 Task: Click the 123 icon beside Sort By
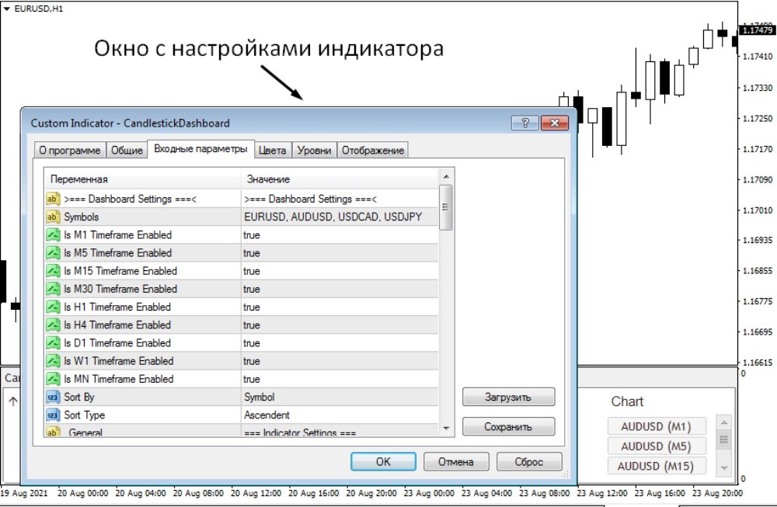click(x=53, y=397)
